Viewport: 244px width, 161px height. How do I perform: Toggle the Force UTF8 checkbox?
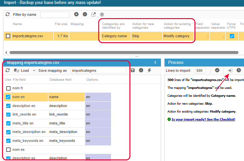coord(232,36)
